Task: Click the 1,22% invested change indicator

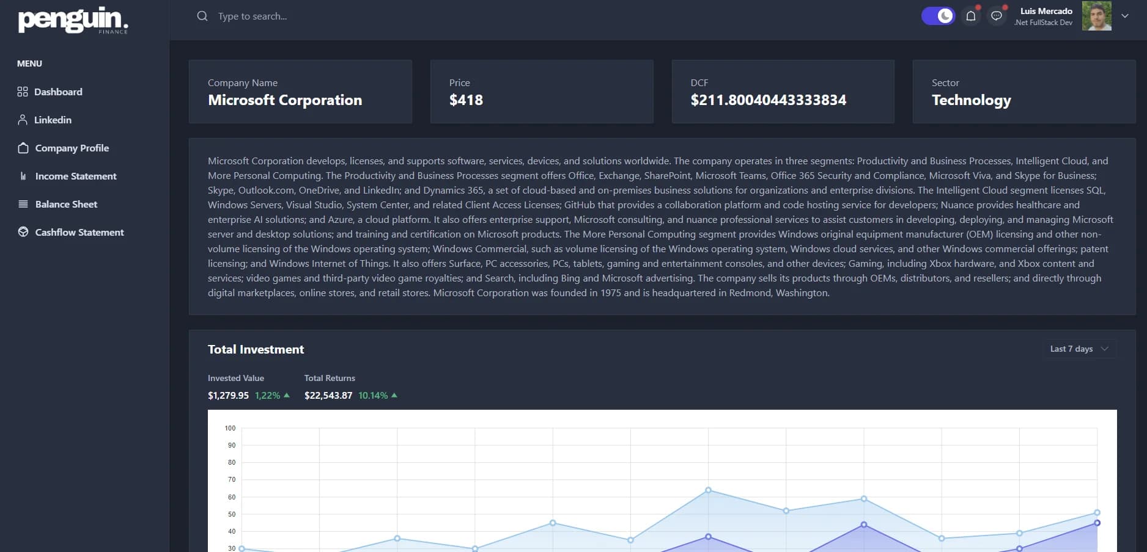Action: pos(272,395)
